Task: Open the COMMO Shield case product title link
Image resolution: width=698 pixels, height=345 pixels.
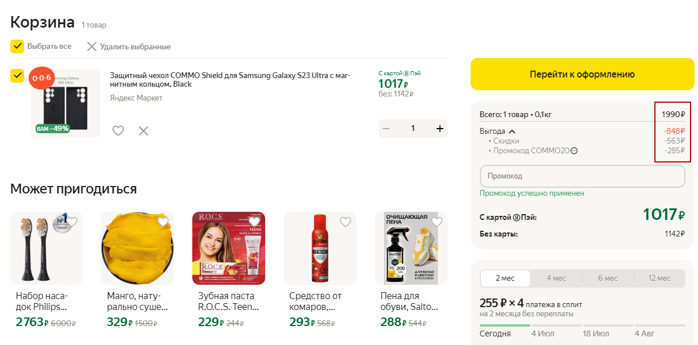Action: coord(230,79)
